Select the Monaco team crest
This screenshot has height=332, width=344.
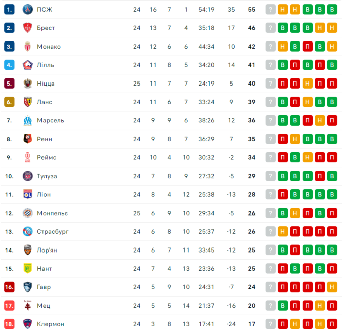point(28,47)
